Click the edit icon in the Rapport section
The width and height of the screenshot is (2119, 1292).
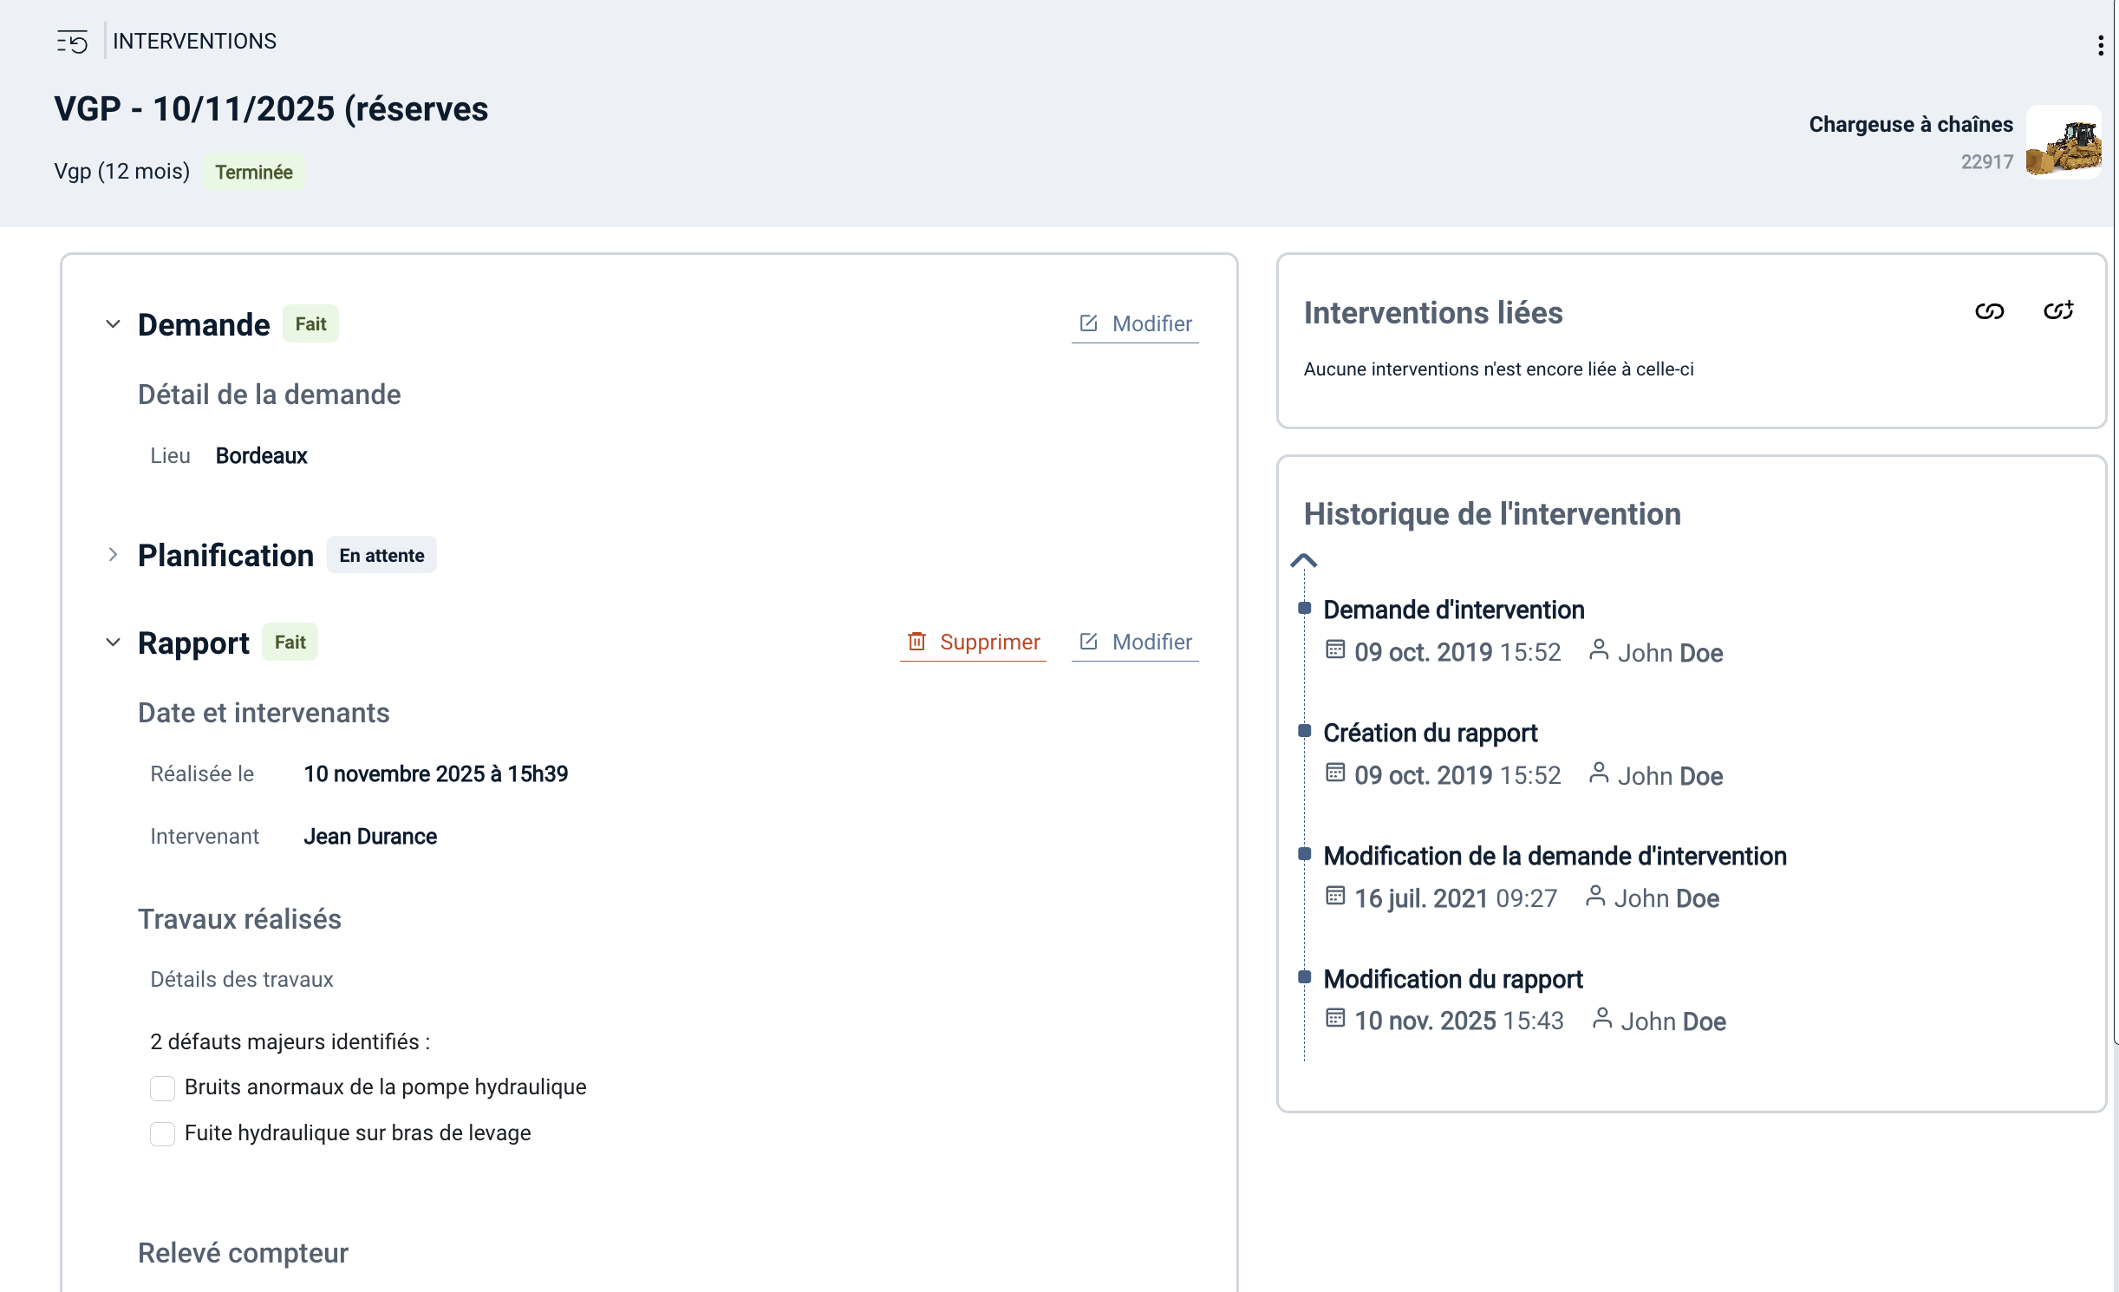click(1088, 642)
